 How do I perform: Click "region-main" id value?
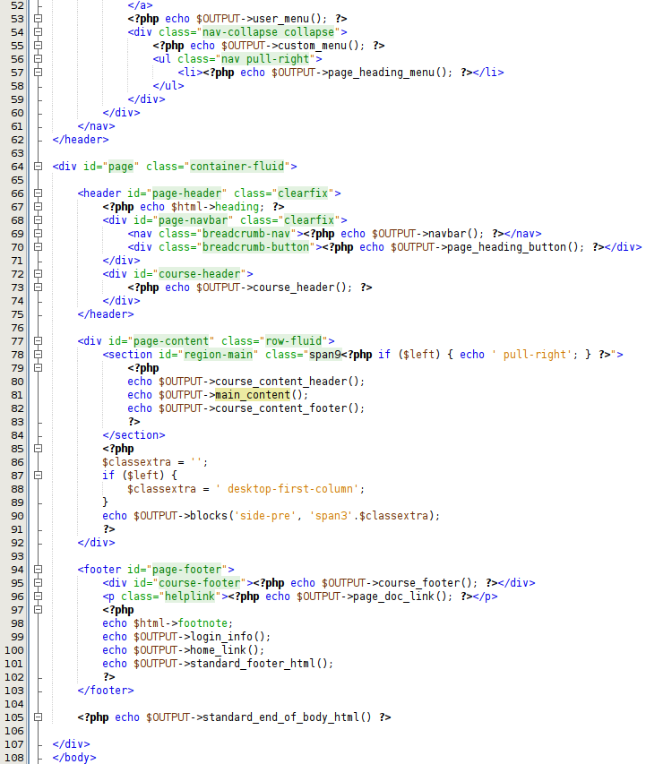(218, 355)
